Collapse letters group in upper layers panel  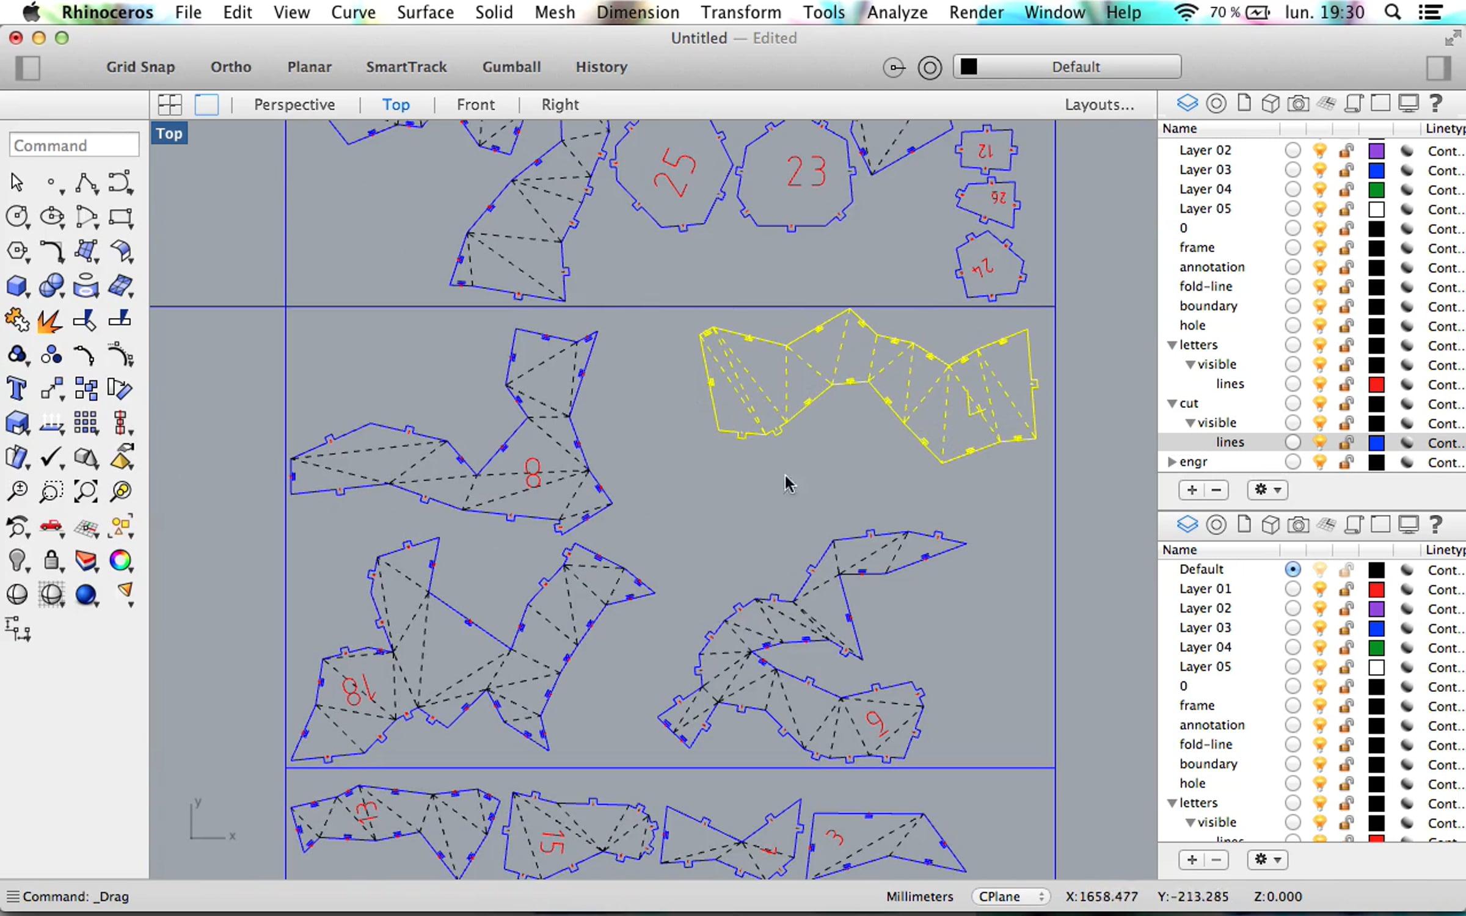coord(1172,345)
